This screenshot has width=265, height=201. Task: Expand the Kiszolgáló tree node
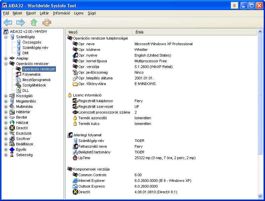(x=6, y=96)
